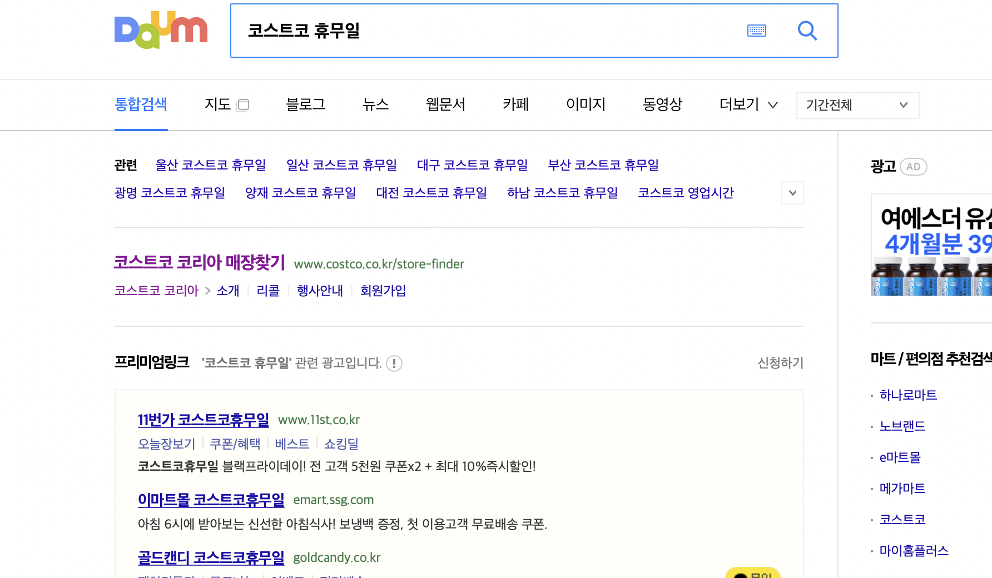Click the info icon beside 프리미엄링크 notice
This screenshot has height=578, width=992.
(394, 363)
